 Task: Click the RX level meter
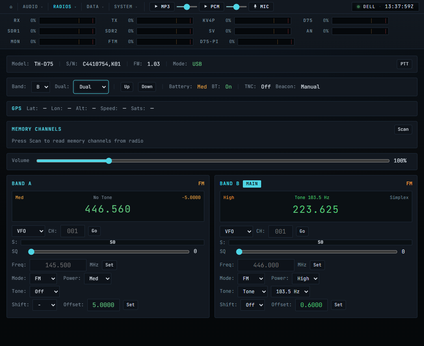67,21
